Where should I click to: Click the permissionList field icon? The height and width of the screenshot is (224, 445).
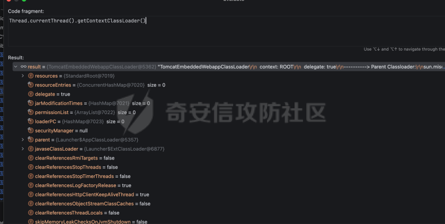click(31, 112)
